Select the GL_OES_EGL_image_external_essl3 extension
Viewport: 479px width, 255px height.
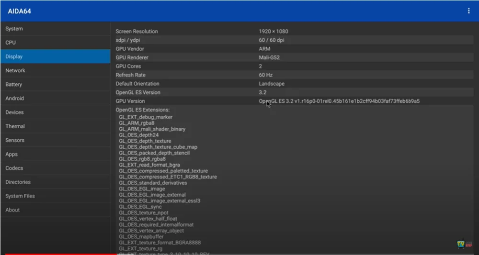click(x=160, y=201)
